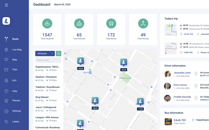Go to the Planner section
209x130 pixels.
[16, 100]
